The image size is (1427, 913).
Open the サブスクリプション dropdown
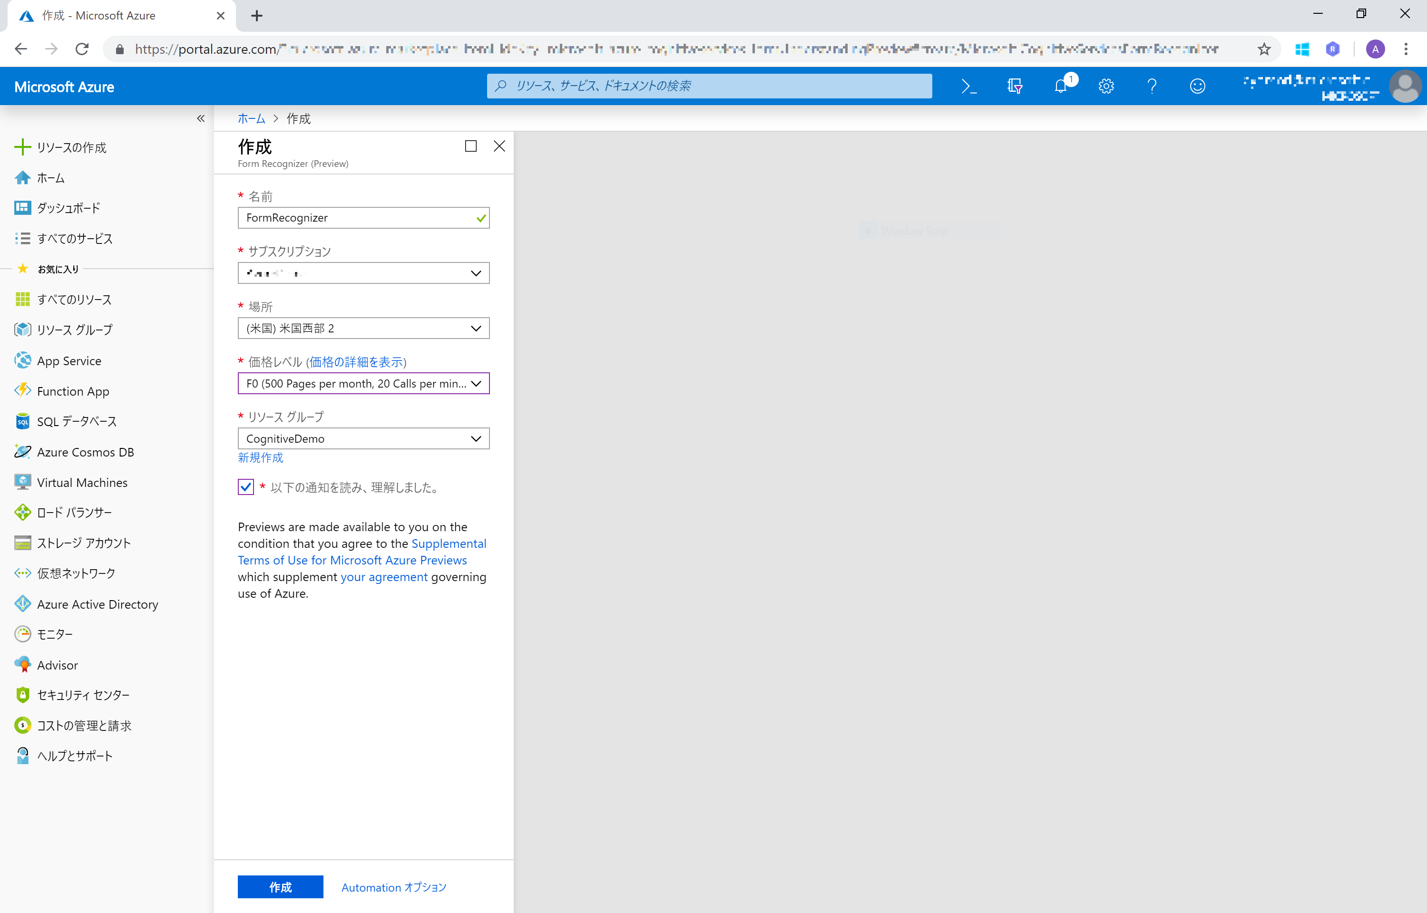363,273
